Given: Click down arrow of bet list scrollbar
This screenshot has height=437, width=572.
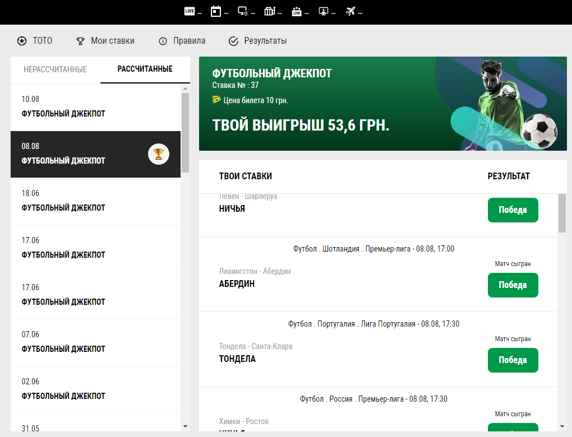Looking at the screenshot, I should click(185, 426).
